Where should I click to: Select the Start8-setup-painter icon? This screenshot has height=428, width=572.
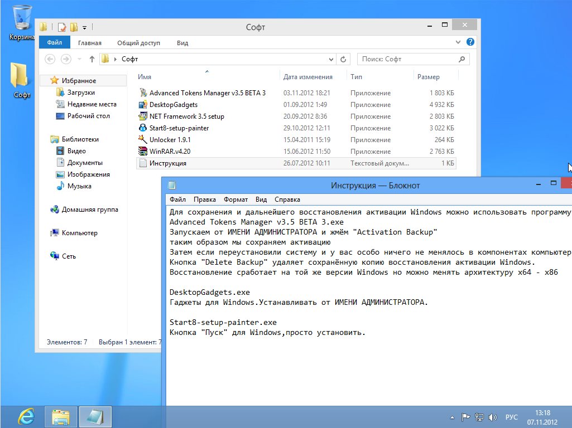(143, 128)
